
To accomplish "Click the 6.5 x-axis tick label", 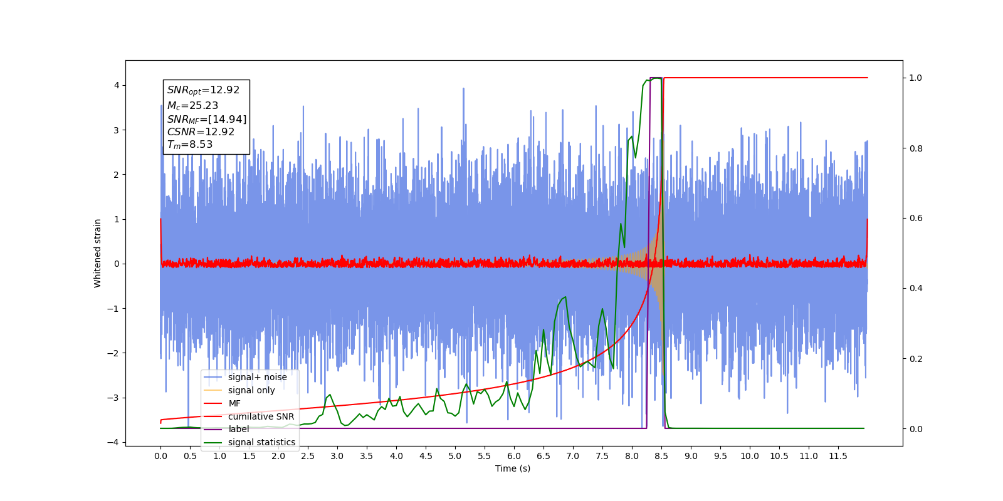I will 544,456.
